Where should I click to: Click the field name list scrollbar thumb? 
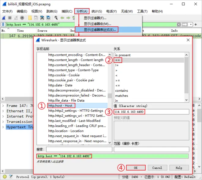click(x=110, y=96)
